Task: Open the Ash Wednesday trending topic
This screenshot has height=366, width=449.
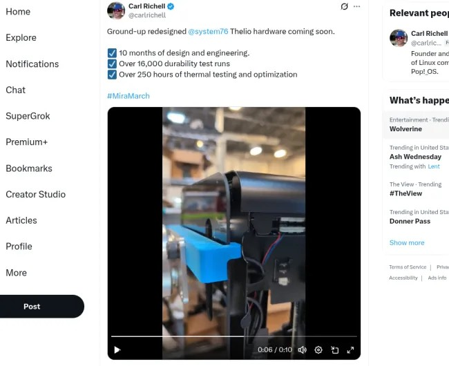Action: [415, 157]
